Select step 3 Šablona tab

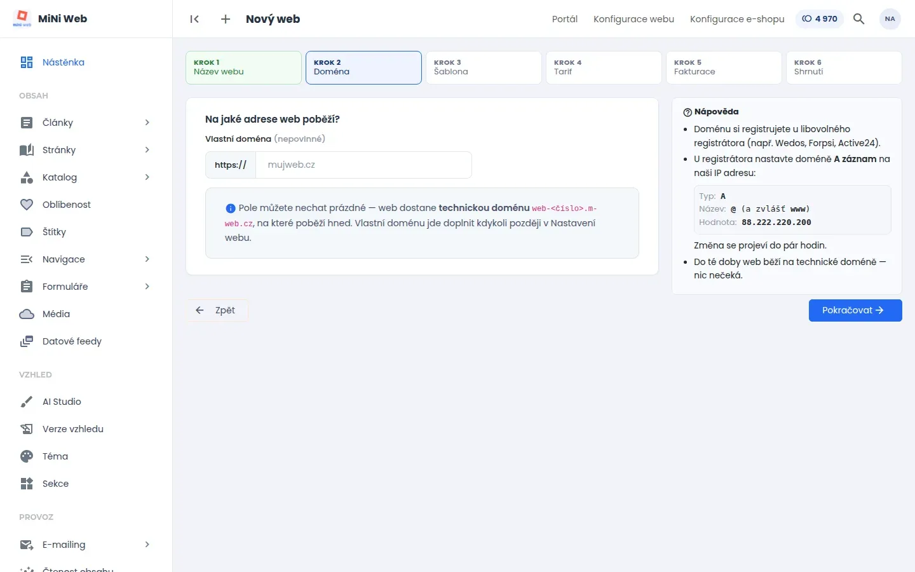484,67
